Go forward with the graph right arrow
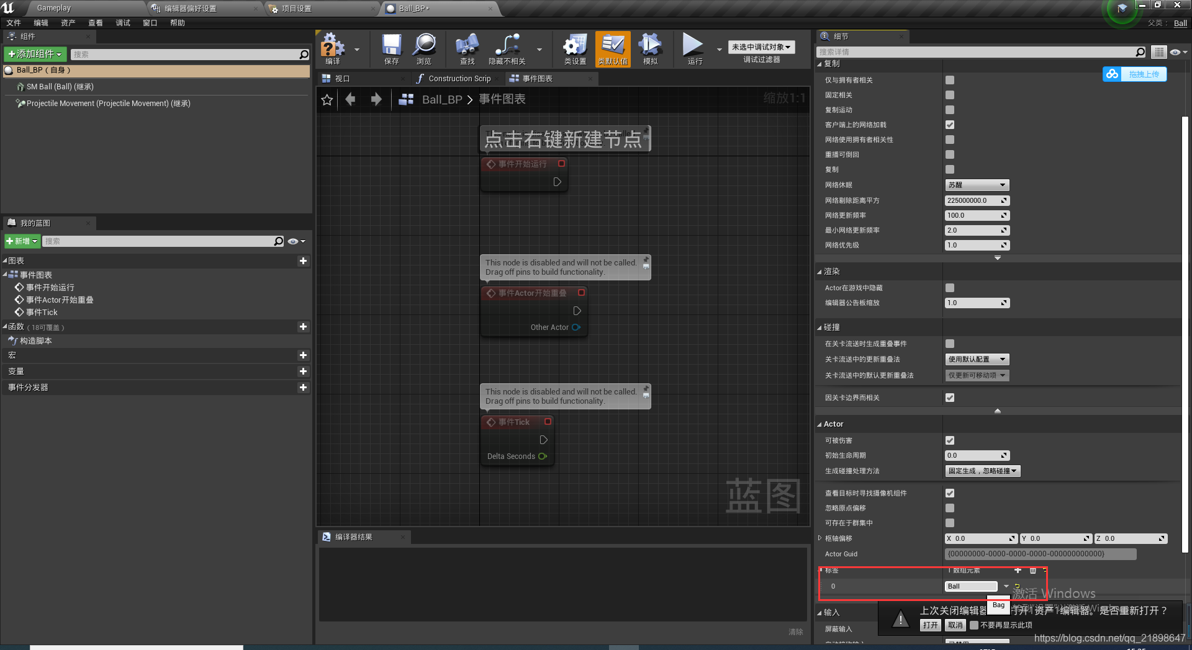 pos(376,99)
